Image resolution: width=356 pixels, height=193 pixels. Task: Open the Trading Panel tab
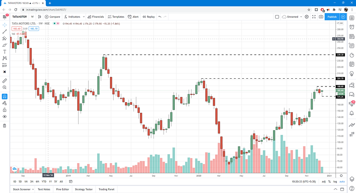tap(106, 189)
